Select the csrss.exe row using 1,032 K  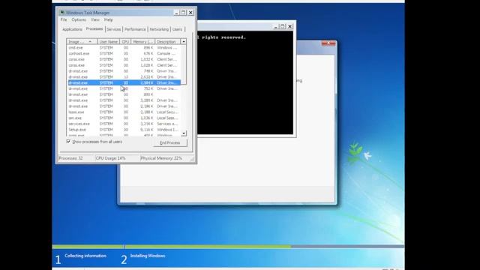coord(124,59)
